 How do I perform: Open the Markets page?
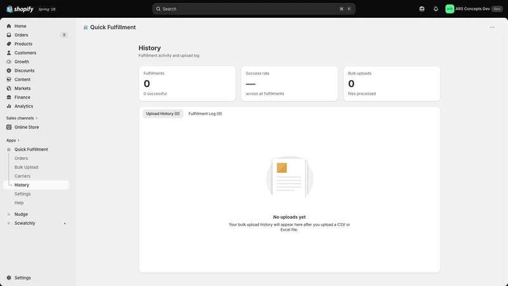[x=22, y=88]
